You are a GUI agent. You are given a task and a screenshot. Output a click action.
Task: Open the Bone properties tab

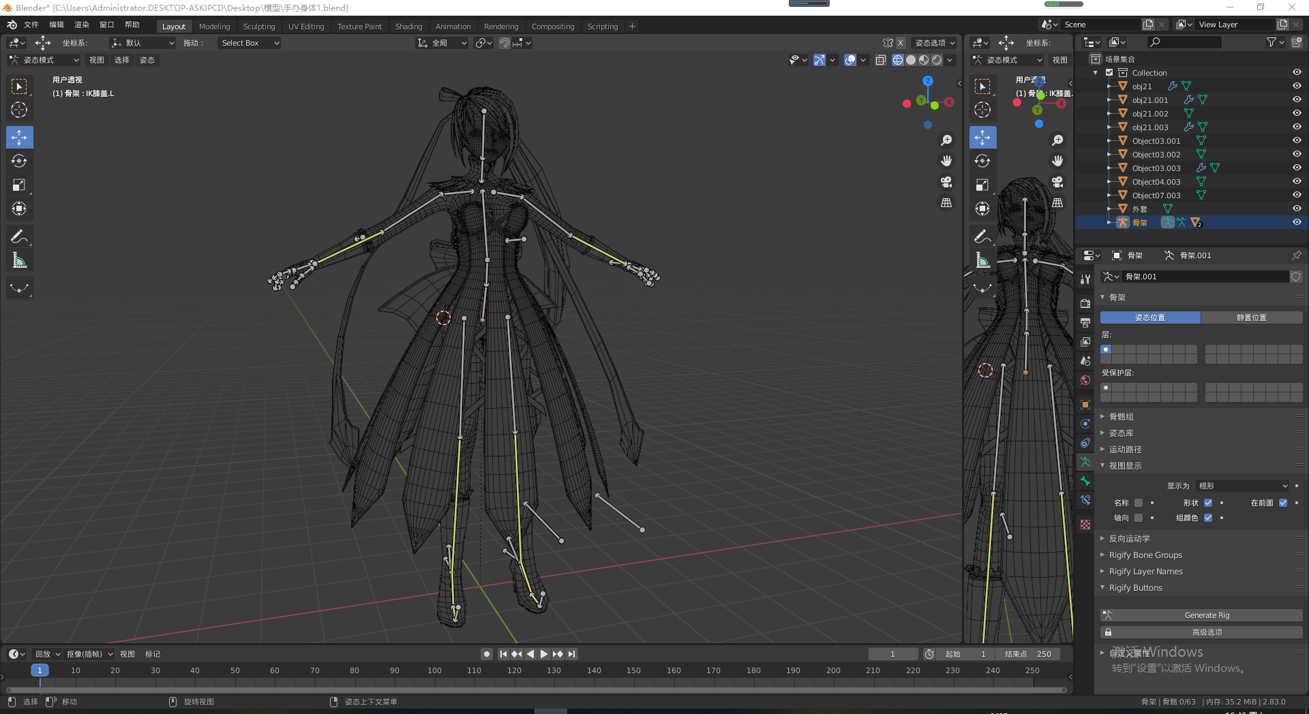click(1085, 481)
